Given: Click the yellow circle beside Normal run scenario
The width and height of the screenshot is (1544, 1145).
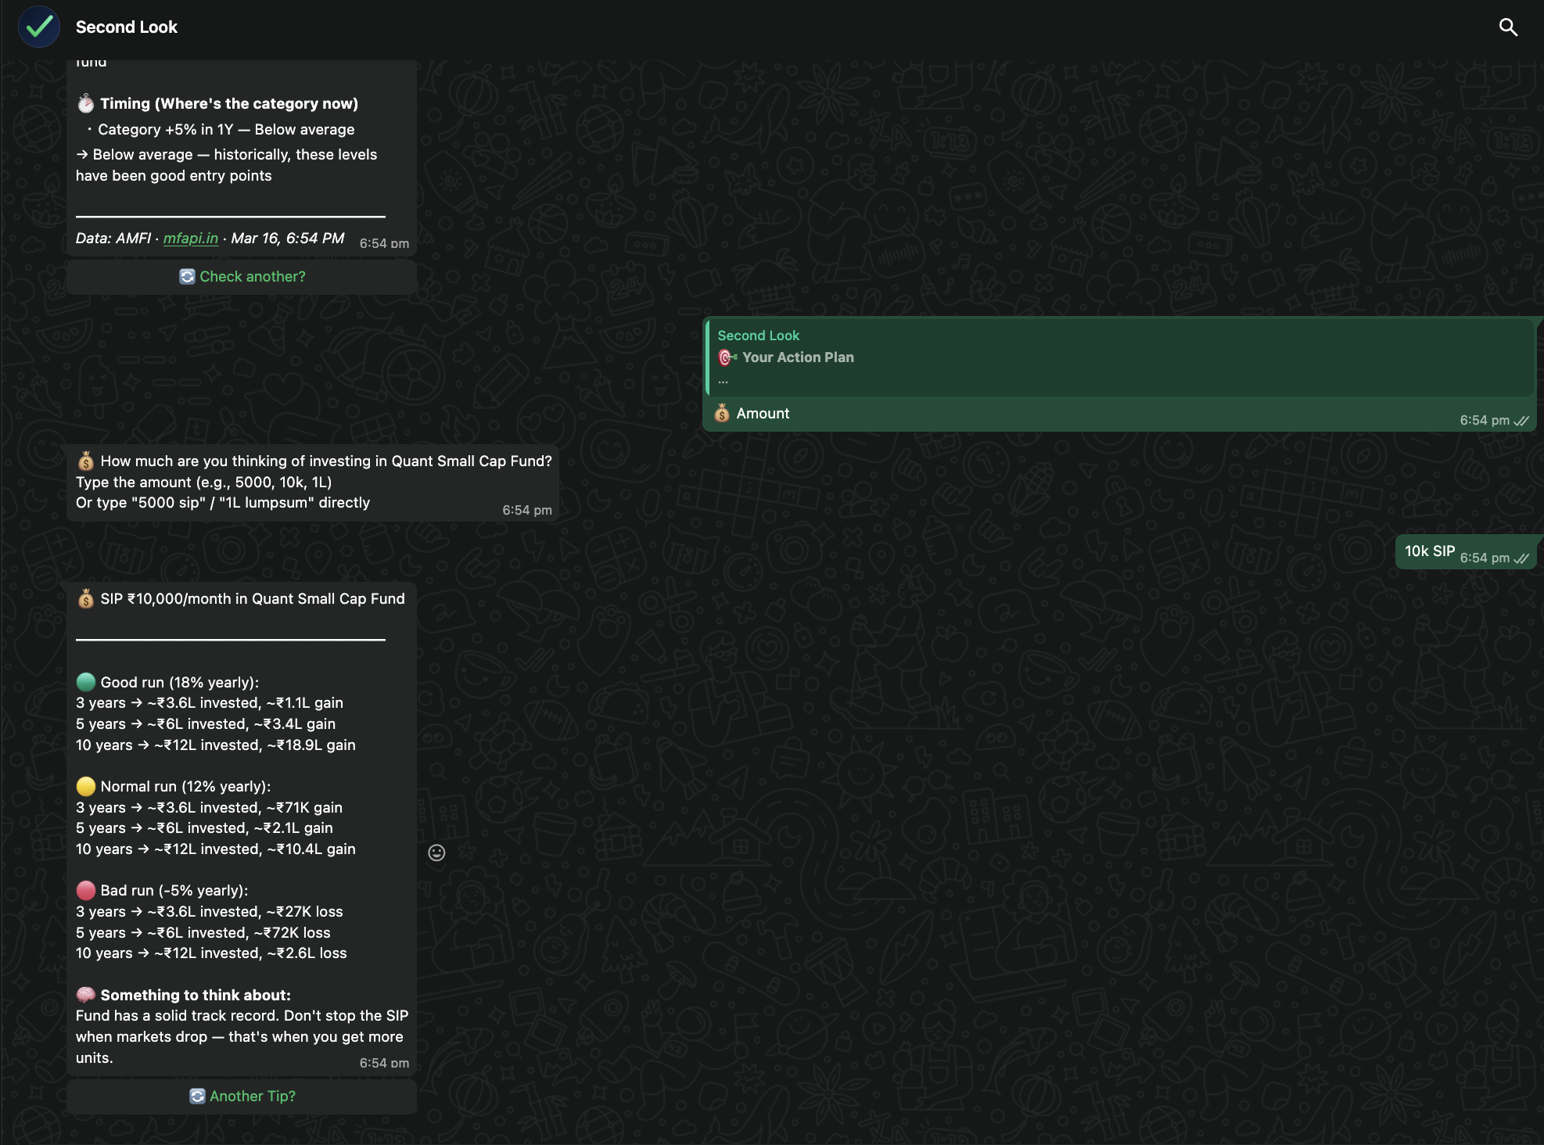Looking at the screenshot, I should coord(86,786).
